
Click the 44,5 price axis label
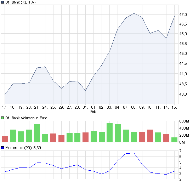(183, 64)
